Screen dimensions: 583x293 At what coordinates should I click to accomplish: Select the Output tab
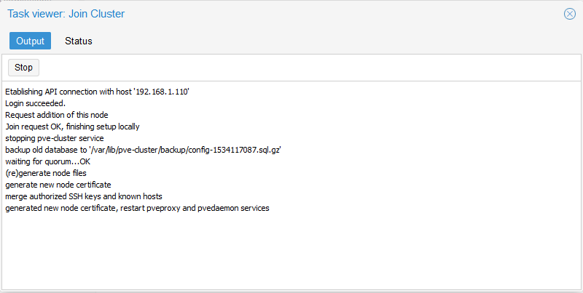coord(31,41)
